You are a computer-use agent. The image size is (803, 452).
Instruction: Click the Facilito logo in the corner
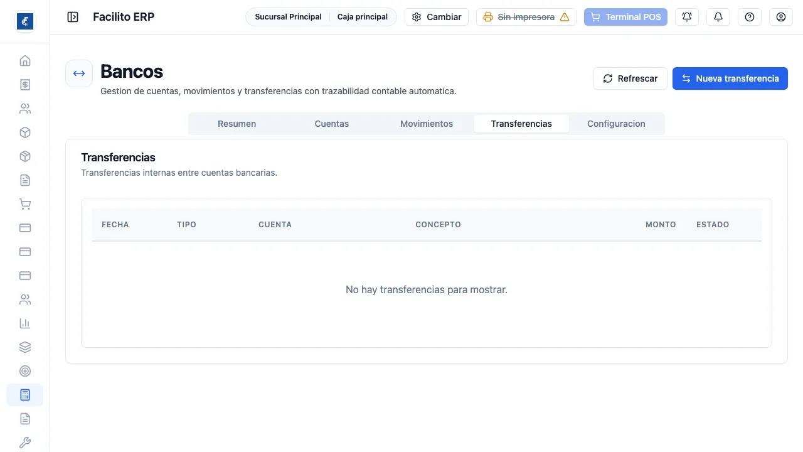pyautogui.click(x=25, y=21)
